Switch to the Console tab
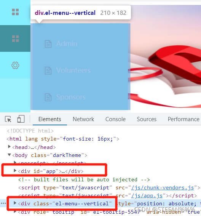This screenshot has width=201, height=216. [115, 119]
